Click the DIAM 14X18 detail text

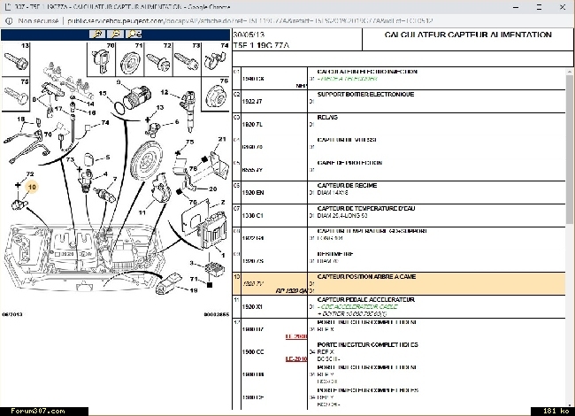click(333, 193)
